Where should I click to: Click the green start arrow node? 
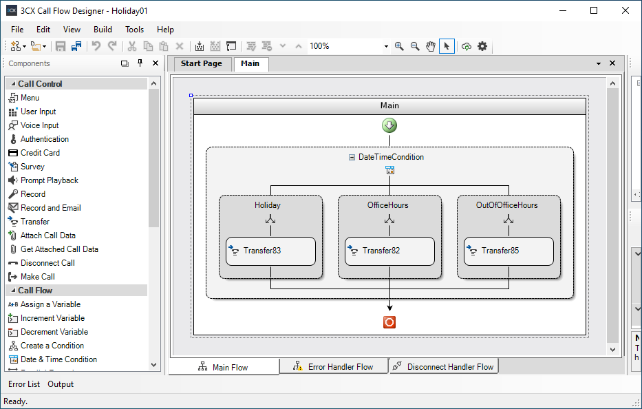[389, 125]
